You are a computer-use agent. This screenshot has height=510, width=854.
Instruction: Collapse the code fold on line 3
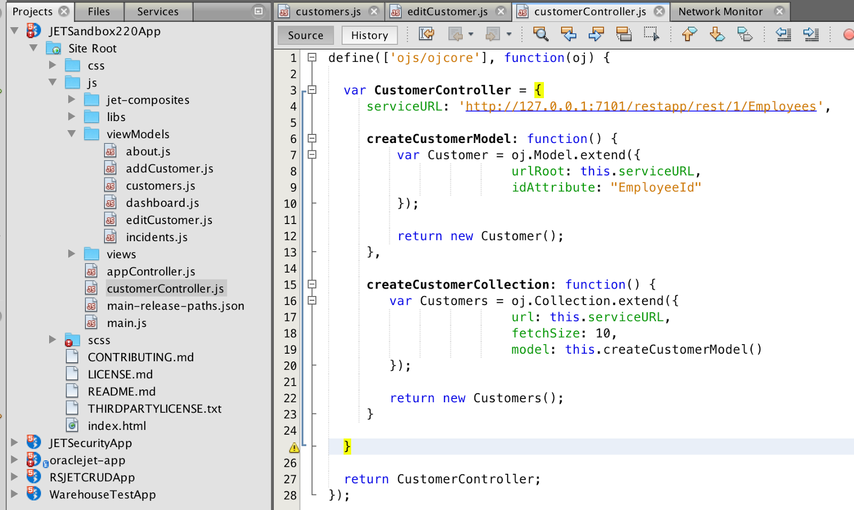tap(311, 90)
